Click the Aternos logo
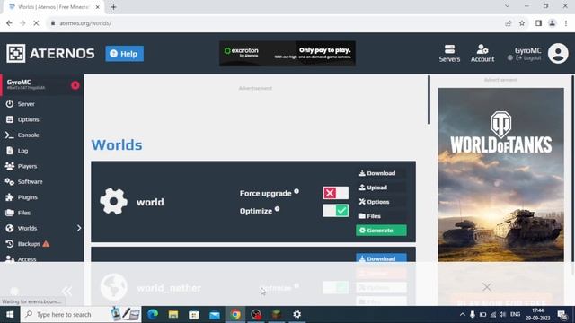The height and width of the screenshot is (323, 575). [x=50, y=54]
